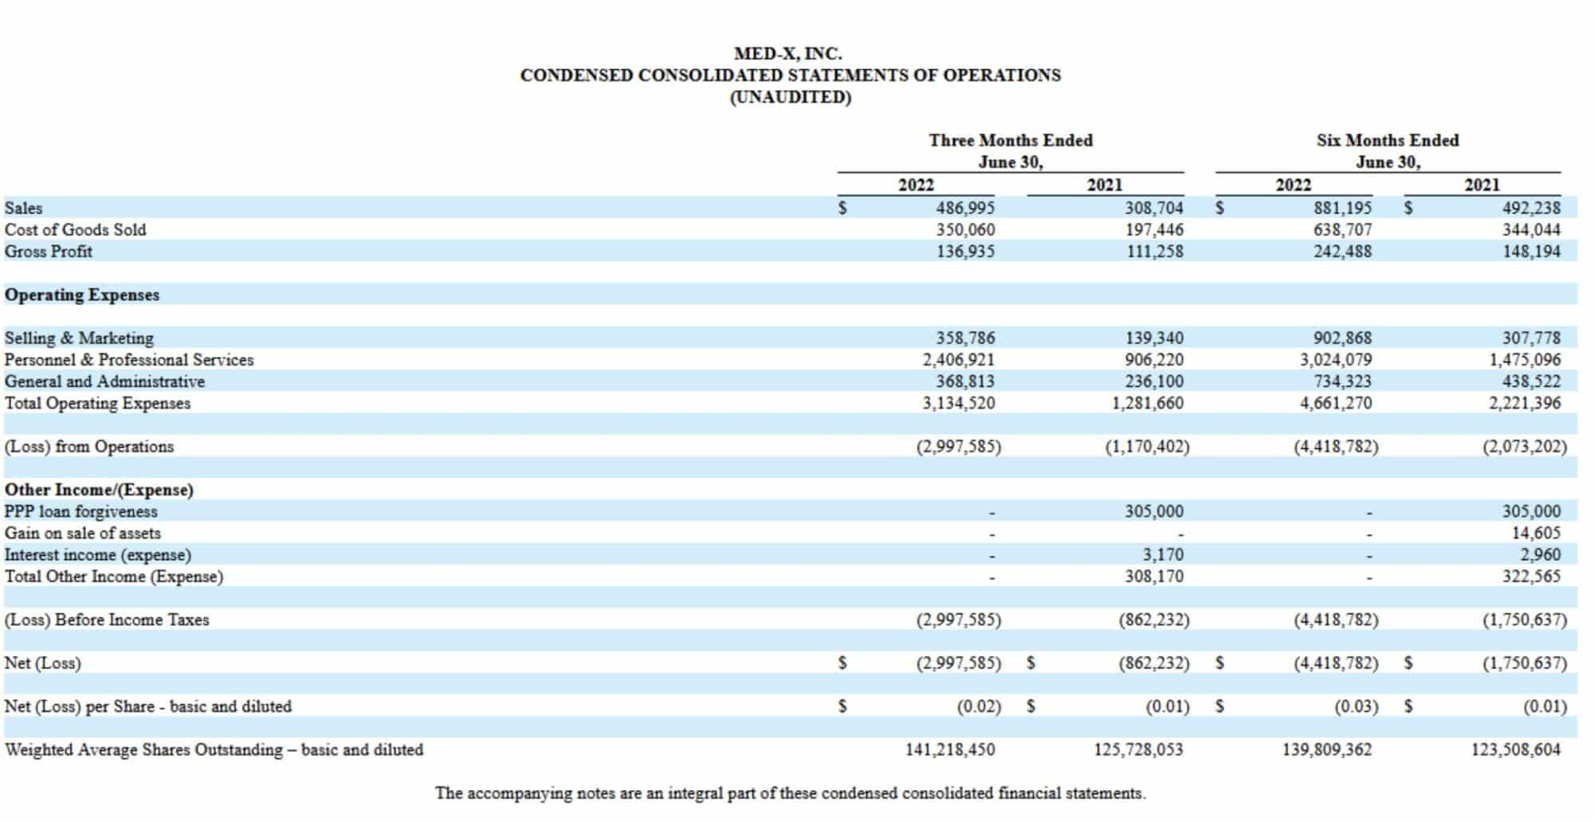Click 'Net (Loss) per Share - basic and diluted' label
The width and height of the screenshot is (1594, 822).
(147, 707)
